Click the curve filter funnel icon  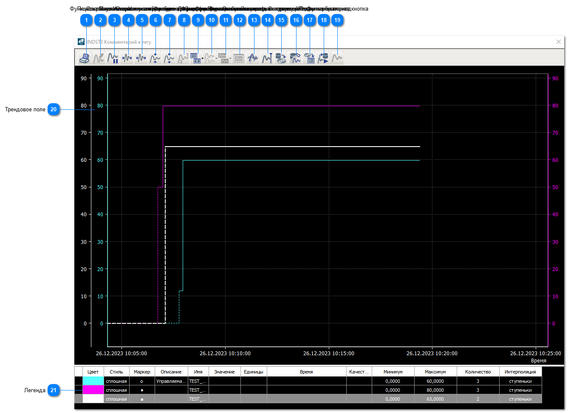(x=267, y=58)
